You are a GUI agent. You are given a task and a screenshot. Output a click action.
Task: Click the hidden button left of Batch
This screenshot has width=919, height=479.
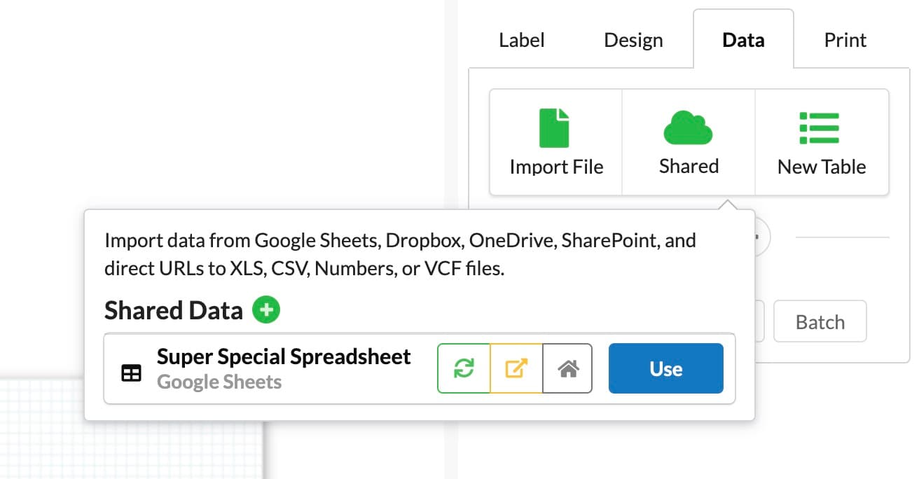pos(759,322)
